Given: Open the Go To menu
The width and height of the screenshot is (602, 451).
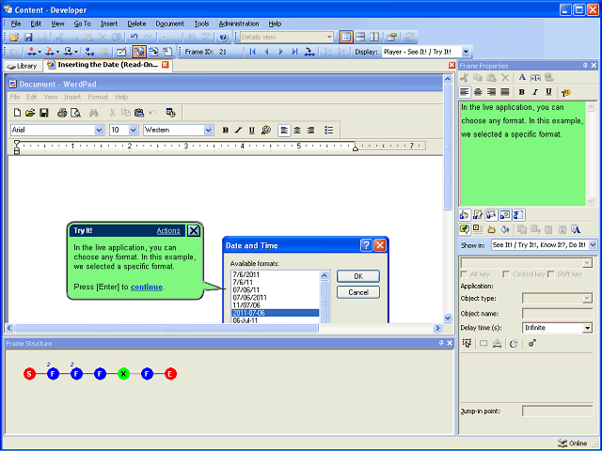Looking at the screenshot, I should [x=82, y=23].
